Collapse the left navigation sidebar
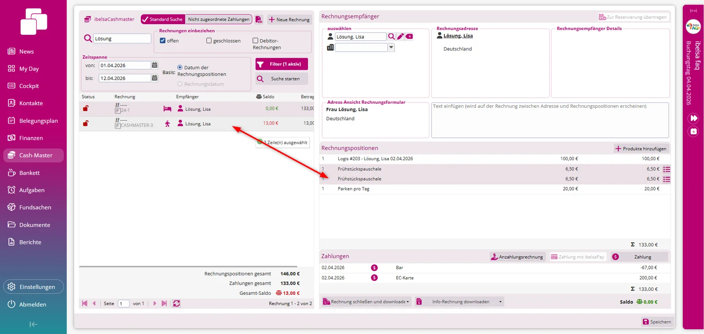Screen dimensions: 704x334 tap(33, 324)
